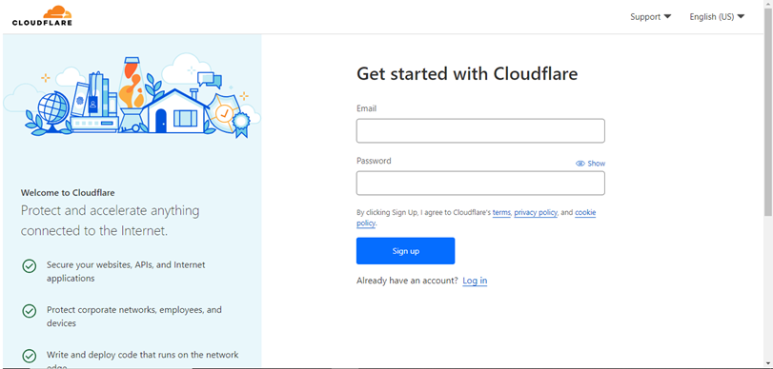
Task: Click the Sign up button
Action: tap(405, 251)
